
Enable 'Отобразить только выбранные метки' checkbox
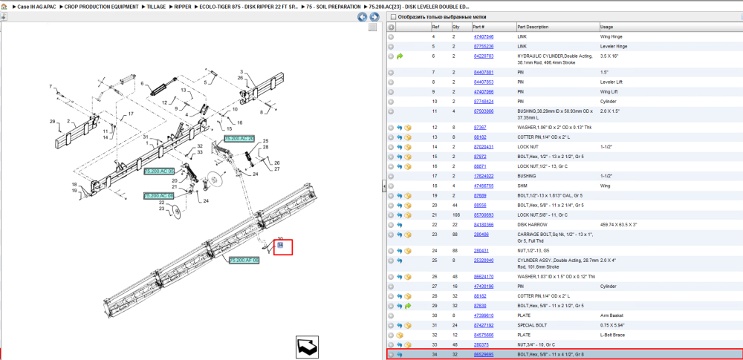(393, 17)
